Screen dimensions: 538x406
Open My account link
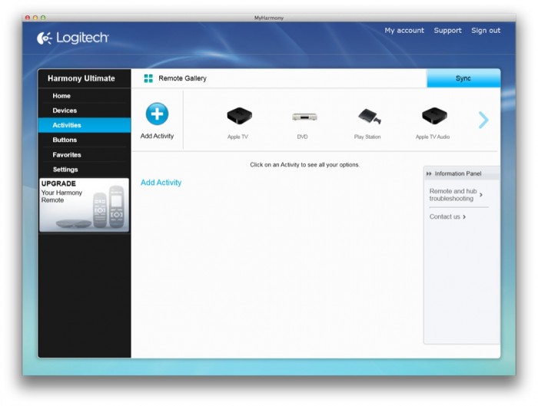[x=404, y=31]
